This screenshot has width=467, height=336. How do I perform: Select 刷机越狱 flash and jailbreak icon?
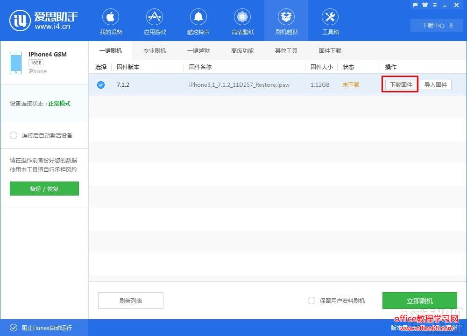click(x=286, y=22)
